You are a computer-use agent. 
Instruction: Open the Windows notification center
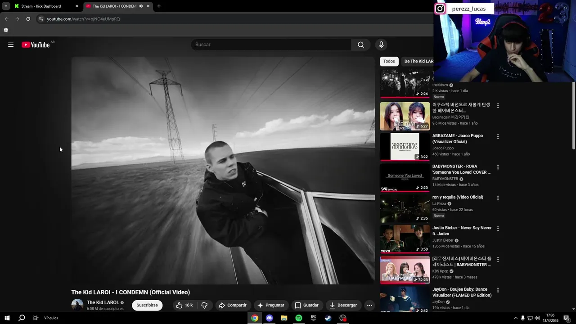point(568,318)
